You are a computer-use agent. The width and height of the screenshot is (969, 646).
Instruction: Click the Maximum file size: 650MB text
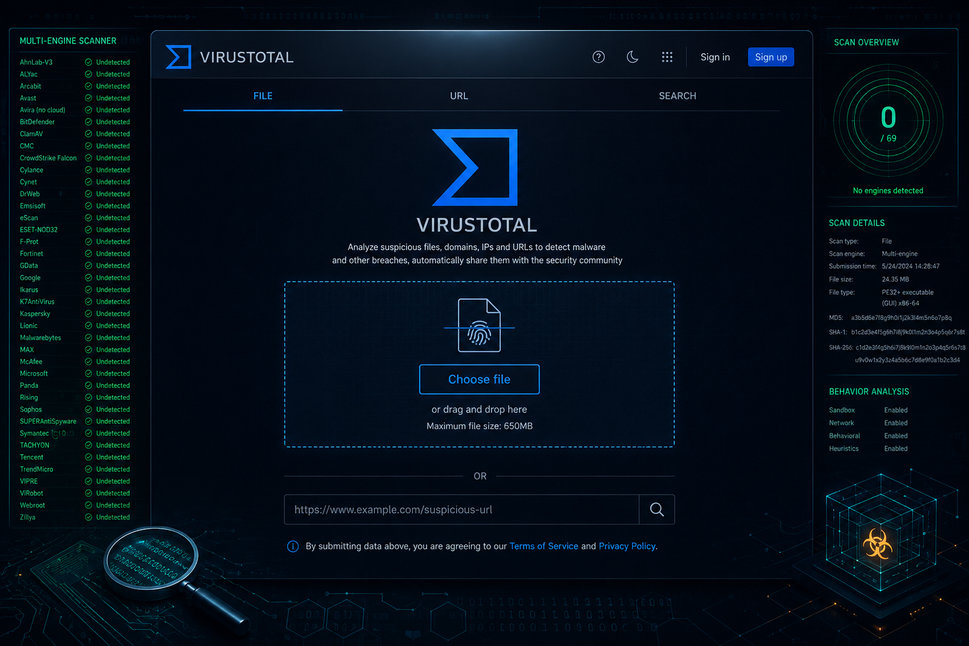[479, 426]
